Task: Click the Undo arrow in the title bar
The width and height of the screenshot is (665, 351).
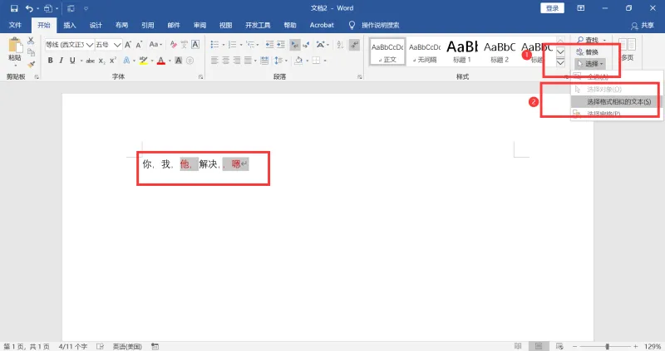Action: pos(29,8)
